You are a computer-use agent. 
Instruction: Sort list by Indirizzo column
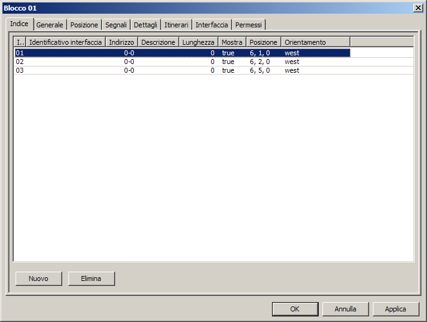(x=121, y=42)
